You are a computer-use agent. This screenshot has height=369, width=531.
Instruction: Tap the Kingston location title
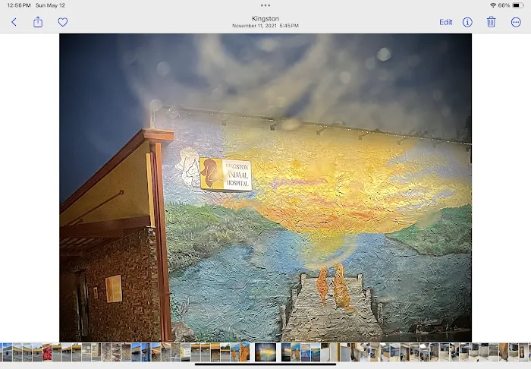pyautogui.click(x=265, y=19)
